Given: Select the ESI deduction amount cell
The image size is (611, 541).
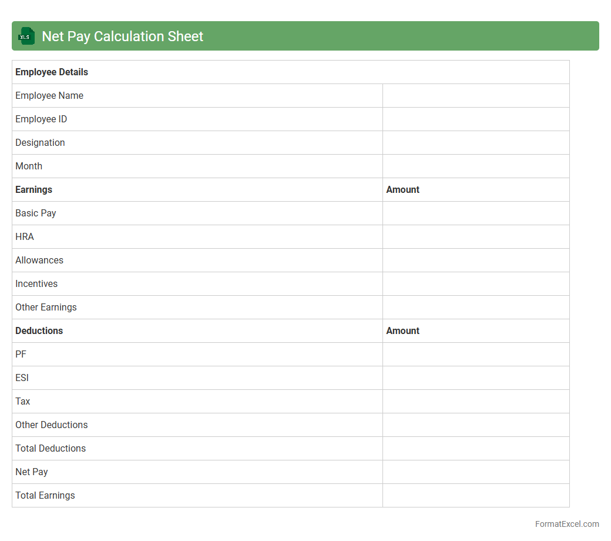Looking at the screenshot, I should click(x=476, y=378).
